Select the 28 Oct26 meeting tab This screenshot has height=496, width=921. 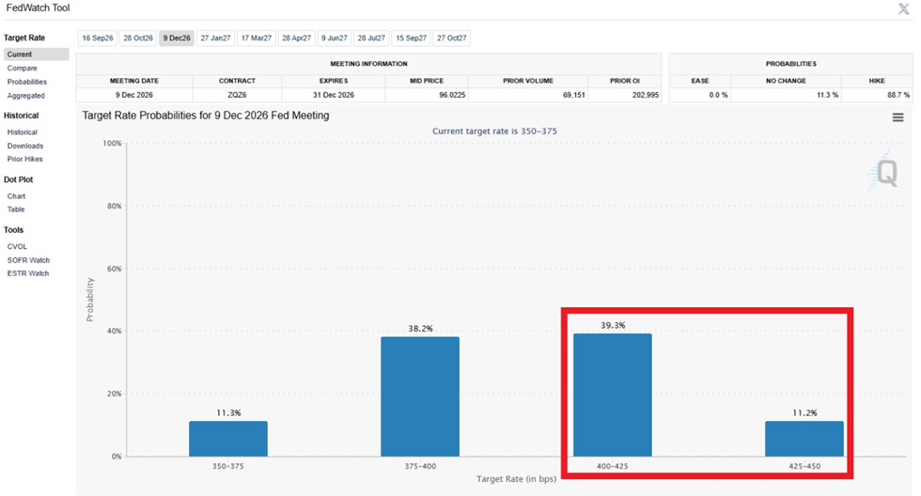(138, 39)
